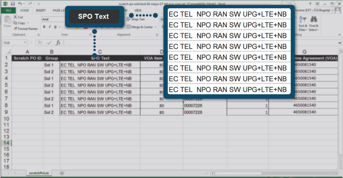The image size is (343, 178).
Task: Open the Merge & Center dropdown arrow
Action: click(x=156, y=27)
